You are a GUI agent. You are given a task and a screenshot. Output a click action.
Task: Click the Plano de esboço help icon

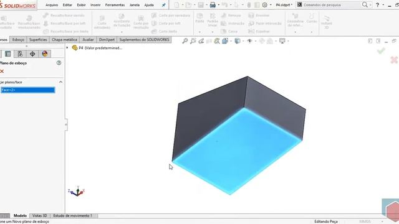pos(59,63)
